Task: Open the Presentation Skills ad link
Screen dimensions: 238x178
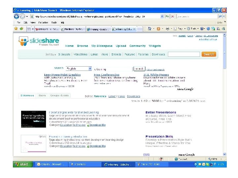Action: [159, 136]
